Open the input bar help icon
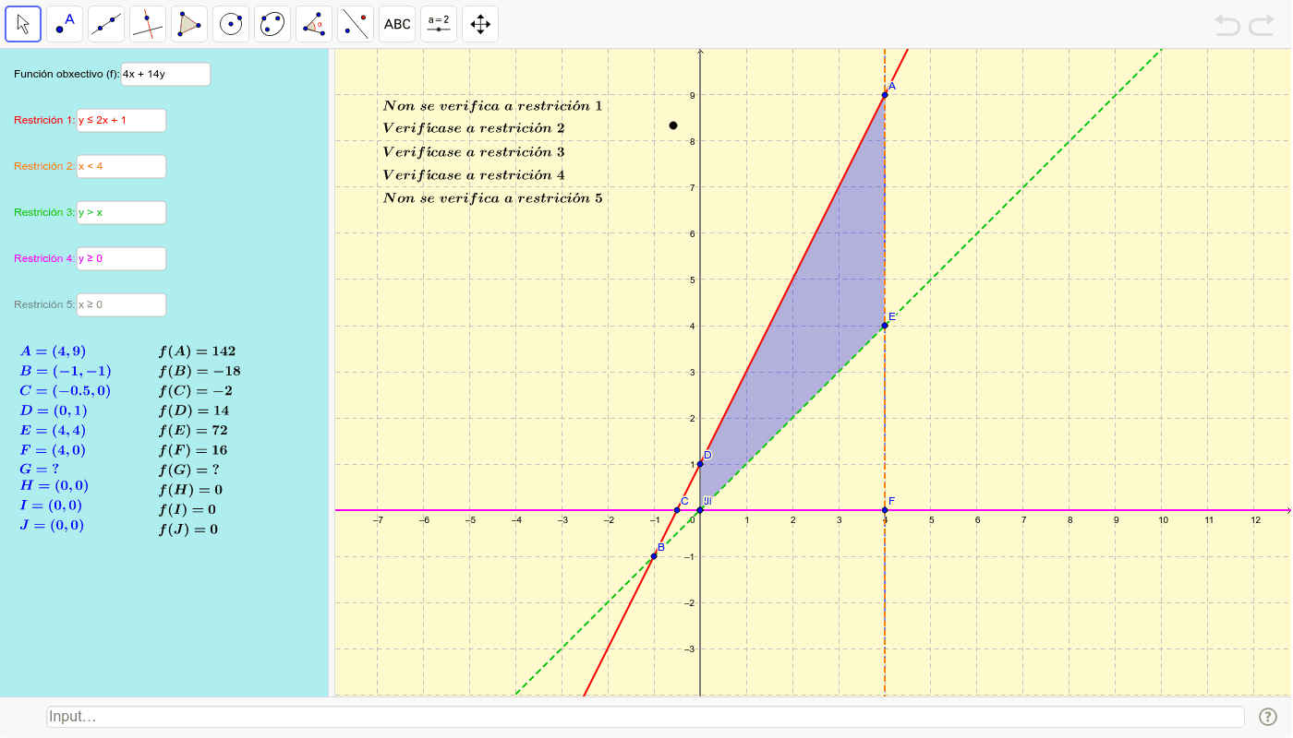The height and width of the screenshot is (738, 1293). (x=1267, y=717)
